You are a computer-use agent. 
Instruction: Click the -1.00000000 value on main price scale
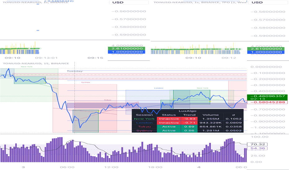pyautogui.click(x=268, y=128)
